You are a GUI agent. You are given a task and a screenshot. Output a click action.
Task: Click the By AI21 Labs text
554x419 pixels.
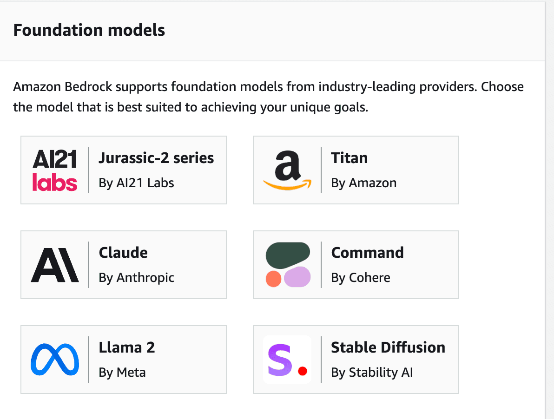click(x=136, y=183)
